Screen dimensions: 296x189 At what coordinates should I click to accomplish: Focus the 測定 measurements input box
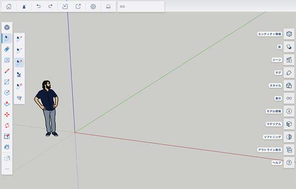[141, 7]
